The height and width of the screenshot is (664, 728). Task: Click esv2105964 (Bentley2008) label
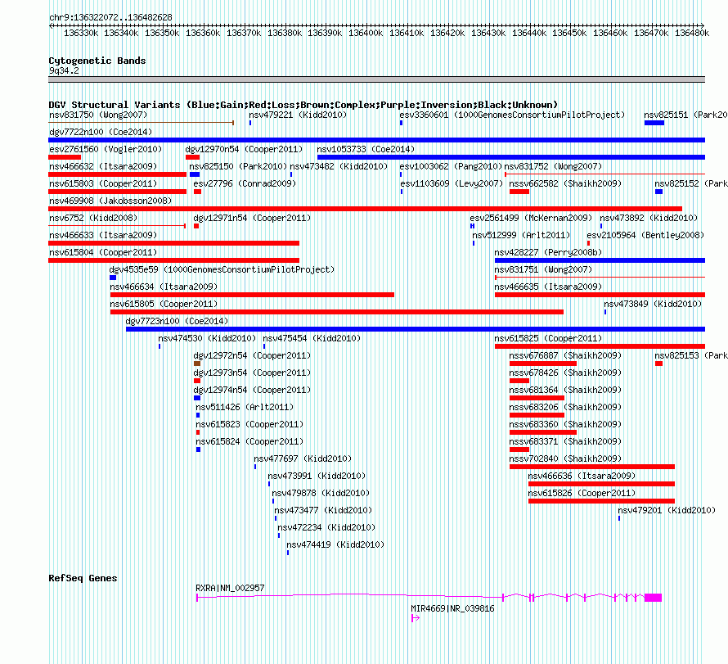(x=645, y=235)
